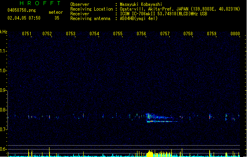Click the Receiving antenna label
247x157 pixels.
(90, 18)
